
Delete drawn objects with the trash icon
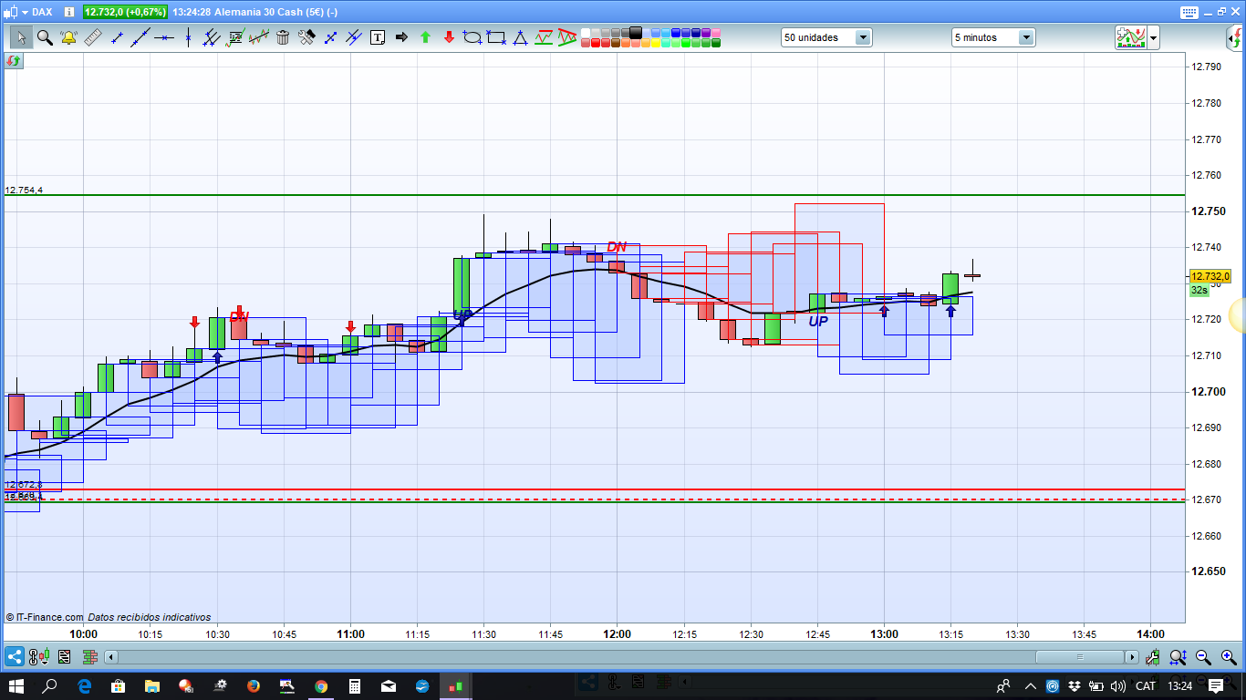(x=283, y=37)
